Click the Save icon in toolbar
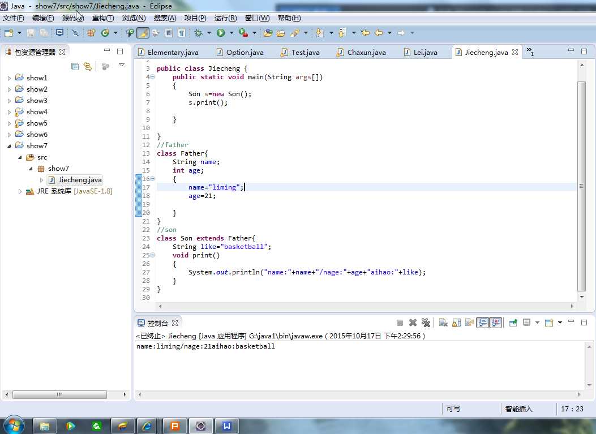The image size is (596, 434). point(31,33)
